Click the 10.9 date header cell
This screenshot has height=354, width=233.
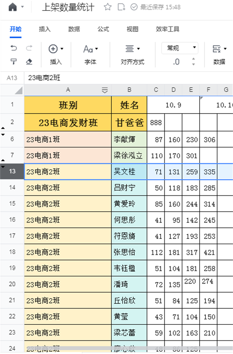pyautogui.click(x=173, y=105)
